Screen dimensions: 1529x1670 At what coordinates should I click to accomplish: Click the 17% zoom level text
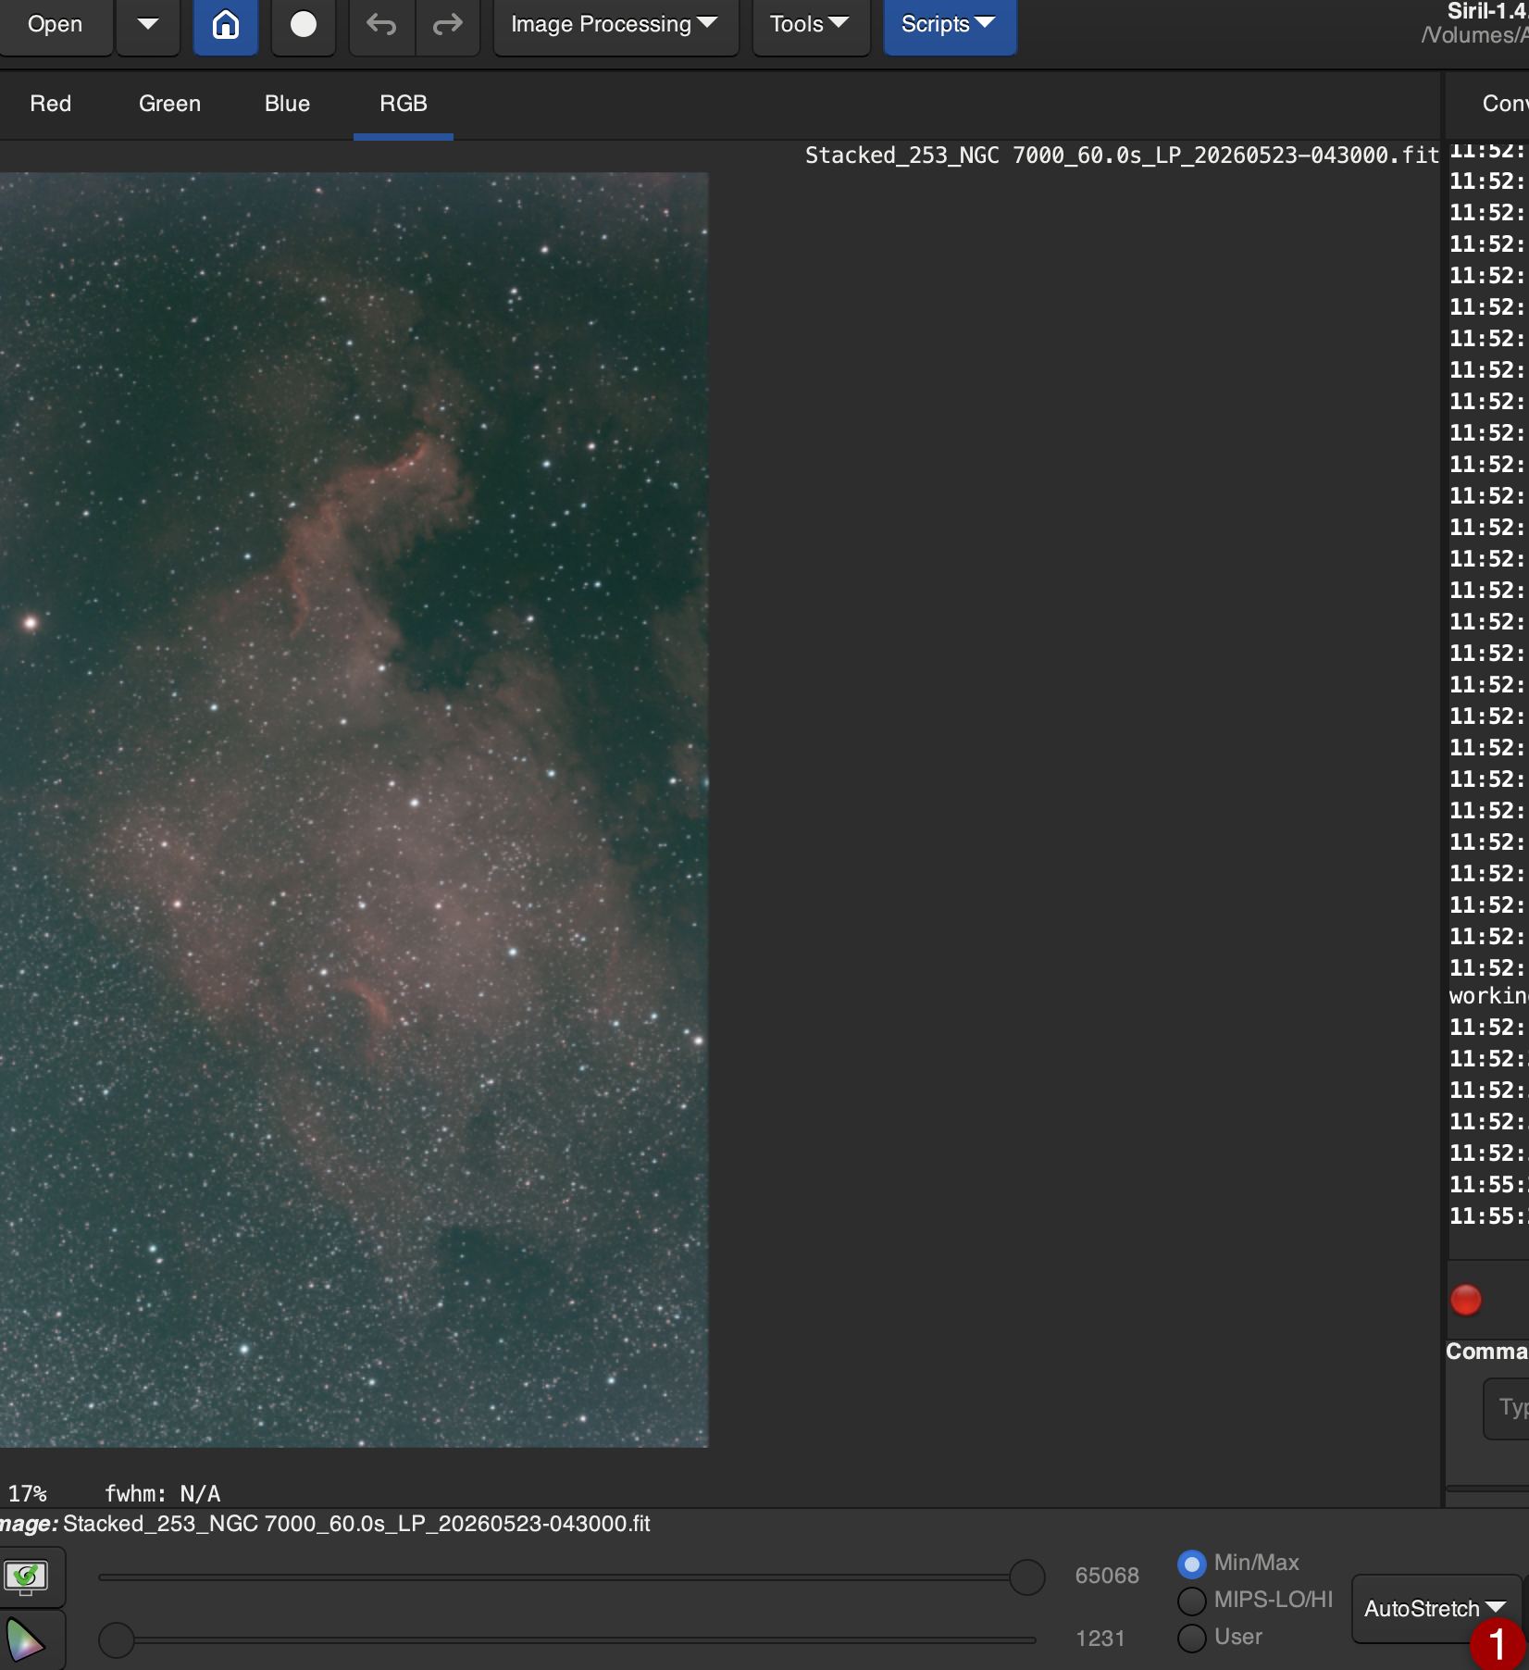tap(28, 1494)
